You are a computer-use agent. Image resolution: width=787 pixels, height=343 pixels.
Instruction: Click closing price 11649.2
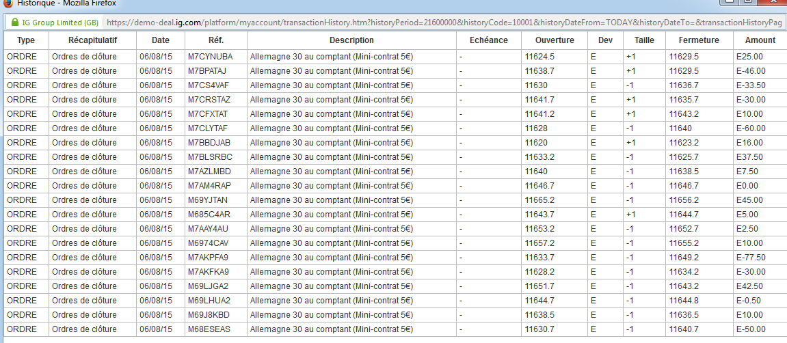tap(684, 258)
